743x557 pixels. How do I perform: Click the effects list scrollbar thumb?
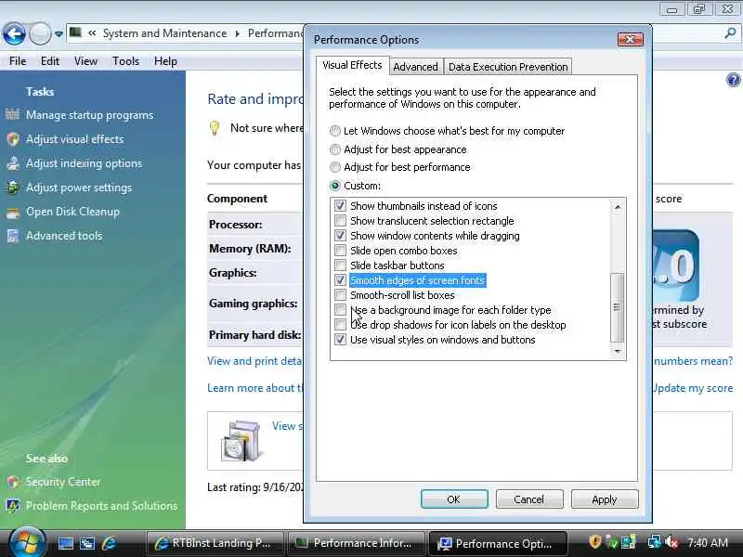coord(617,307)
